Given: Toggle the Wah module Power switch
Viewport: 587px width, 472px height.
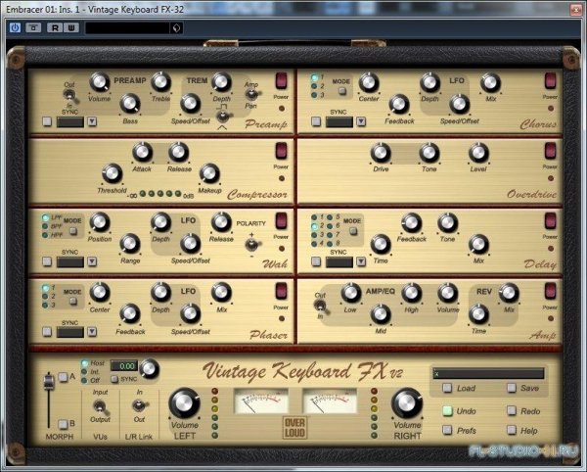Looking at the screenshot, I should [x=281, y=220].
